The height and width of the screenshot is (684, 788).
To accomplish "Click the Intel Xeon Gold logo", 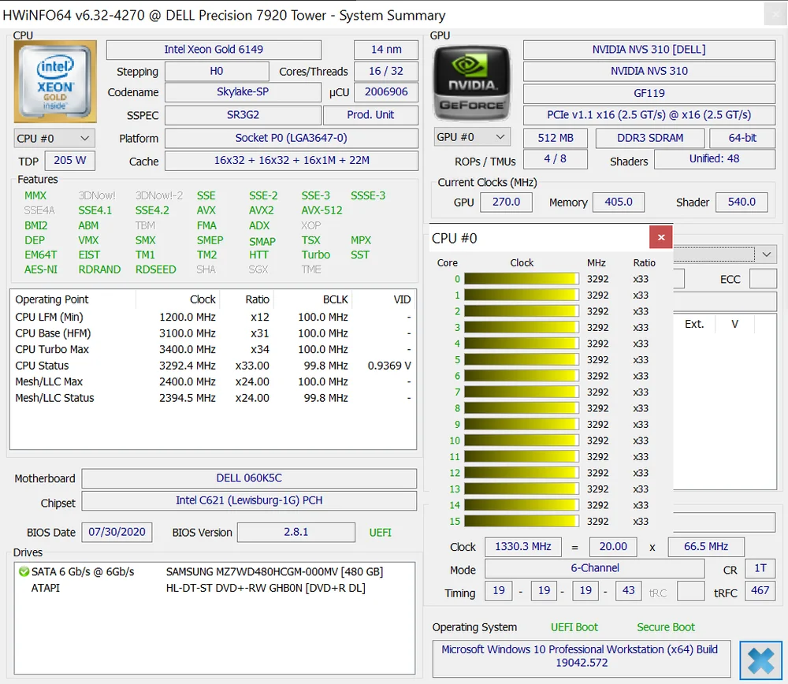I will click(55, 81).
